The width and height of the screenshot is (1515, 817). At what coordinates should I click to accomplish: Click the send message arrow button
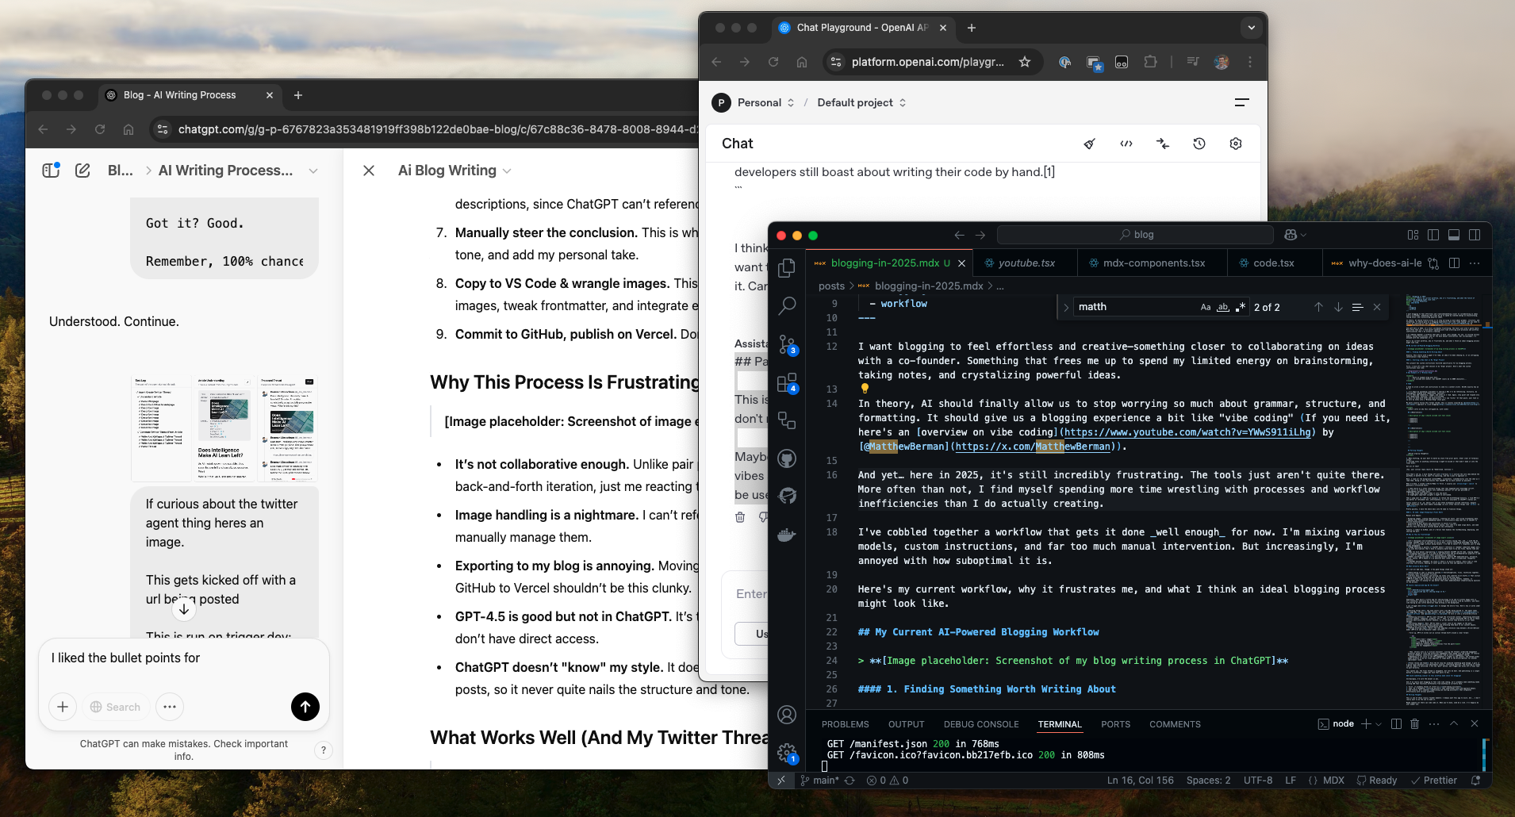click(x=305, y=706)
